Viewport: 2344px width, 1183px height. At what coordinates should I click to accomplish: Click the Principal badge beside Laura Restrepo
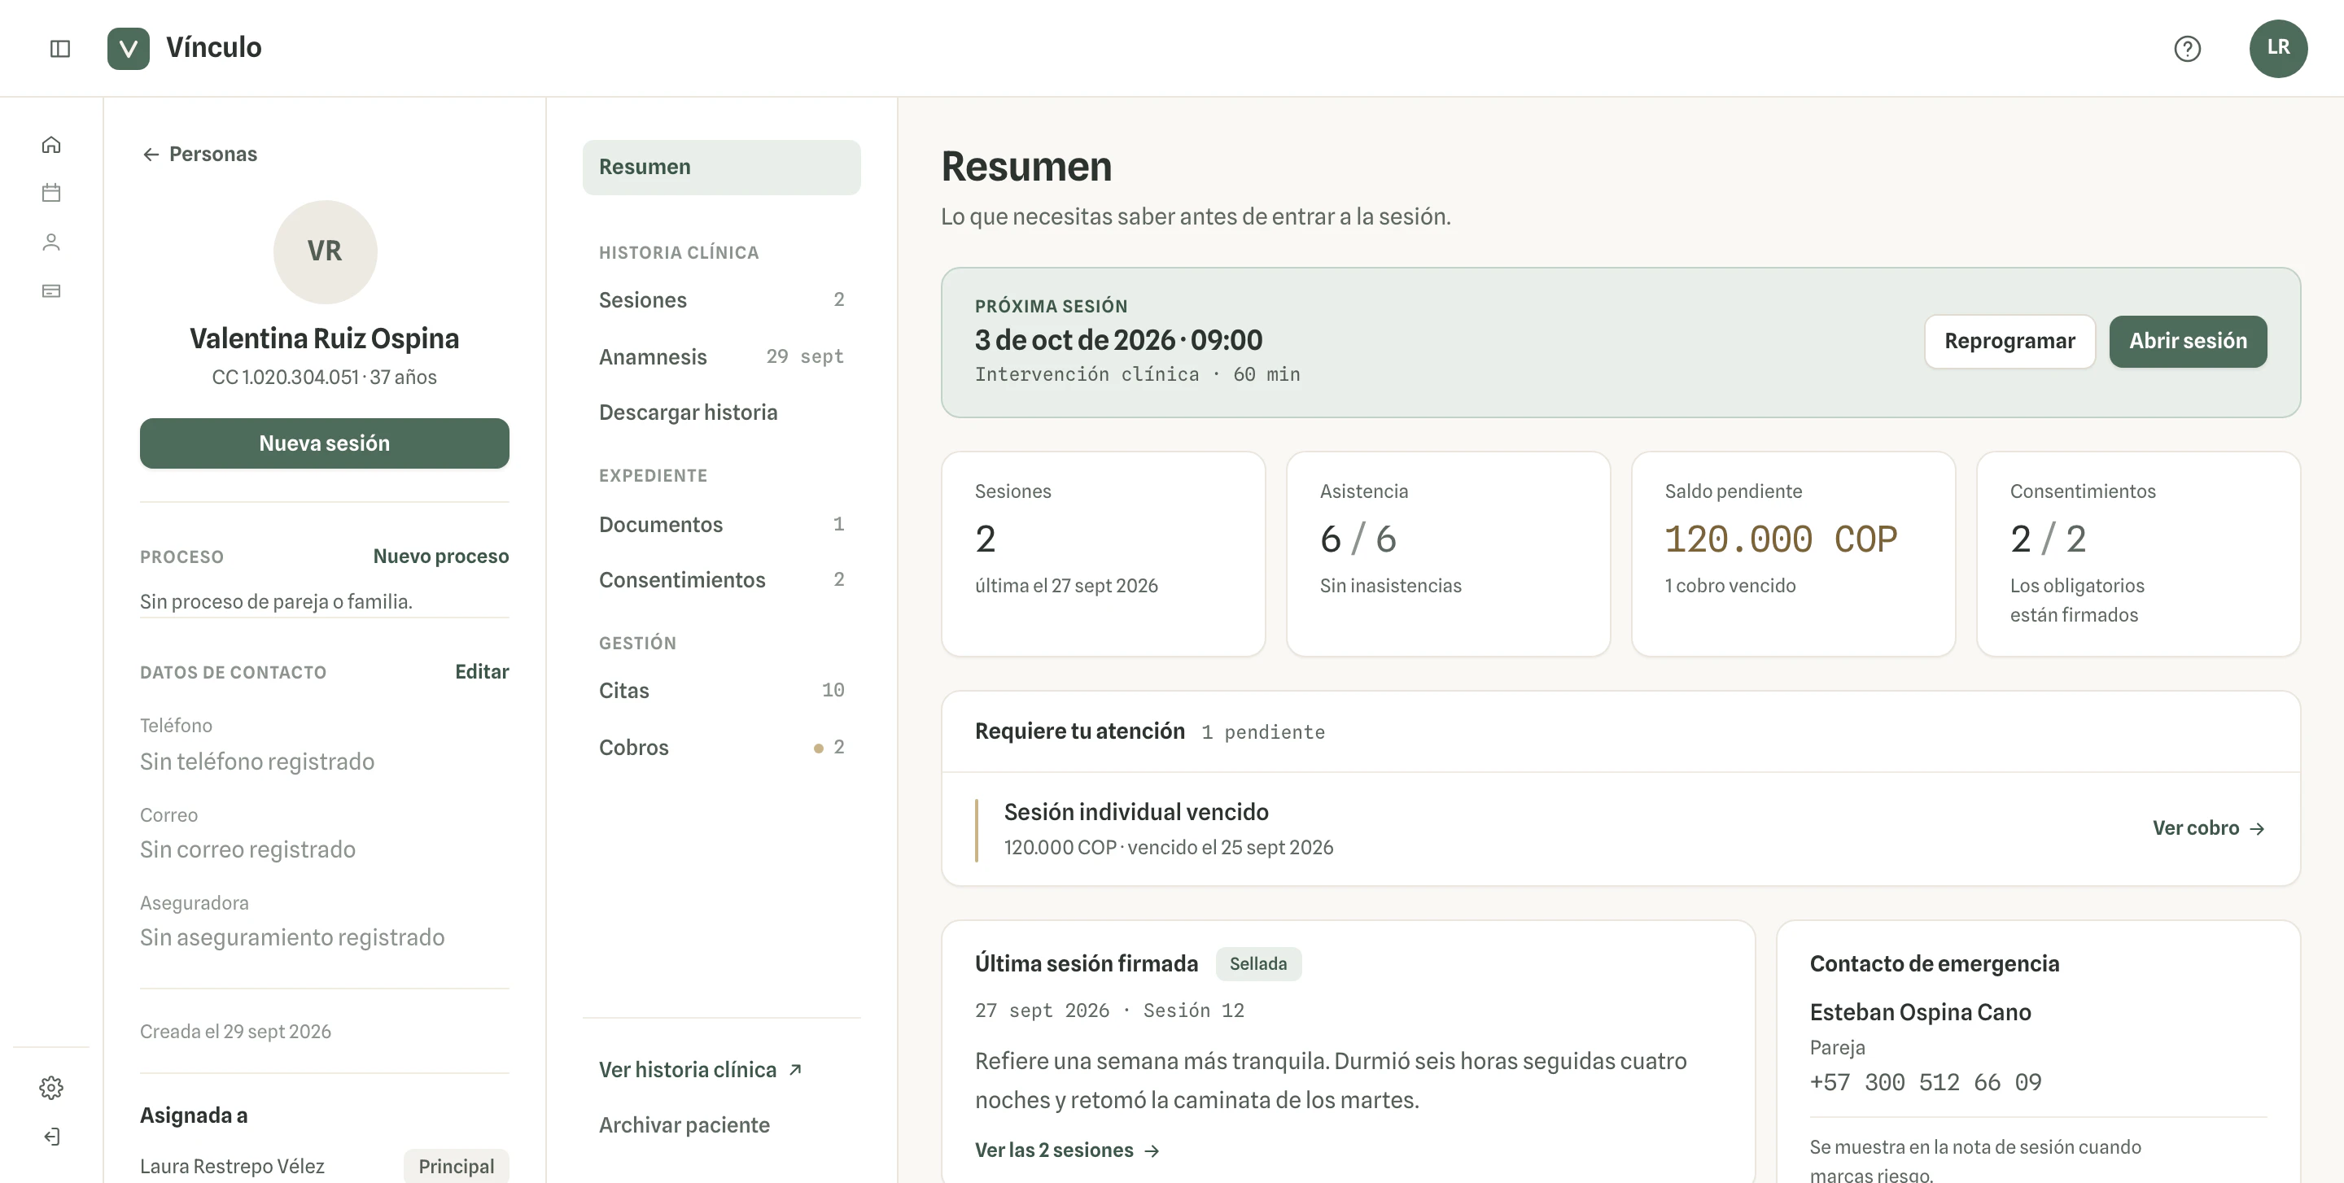tap(456, 1166)
